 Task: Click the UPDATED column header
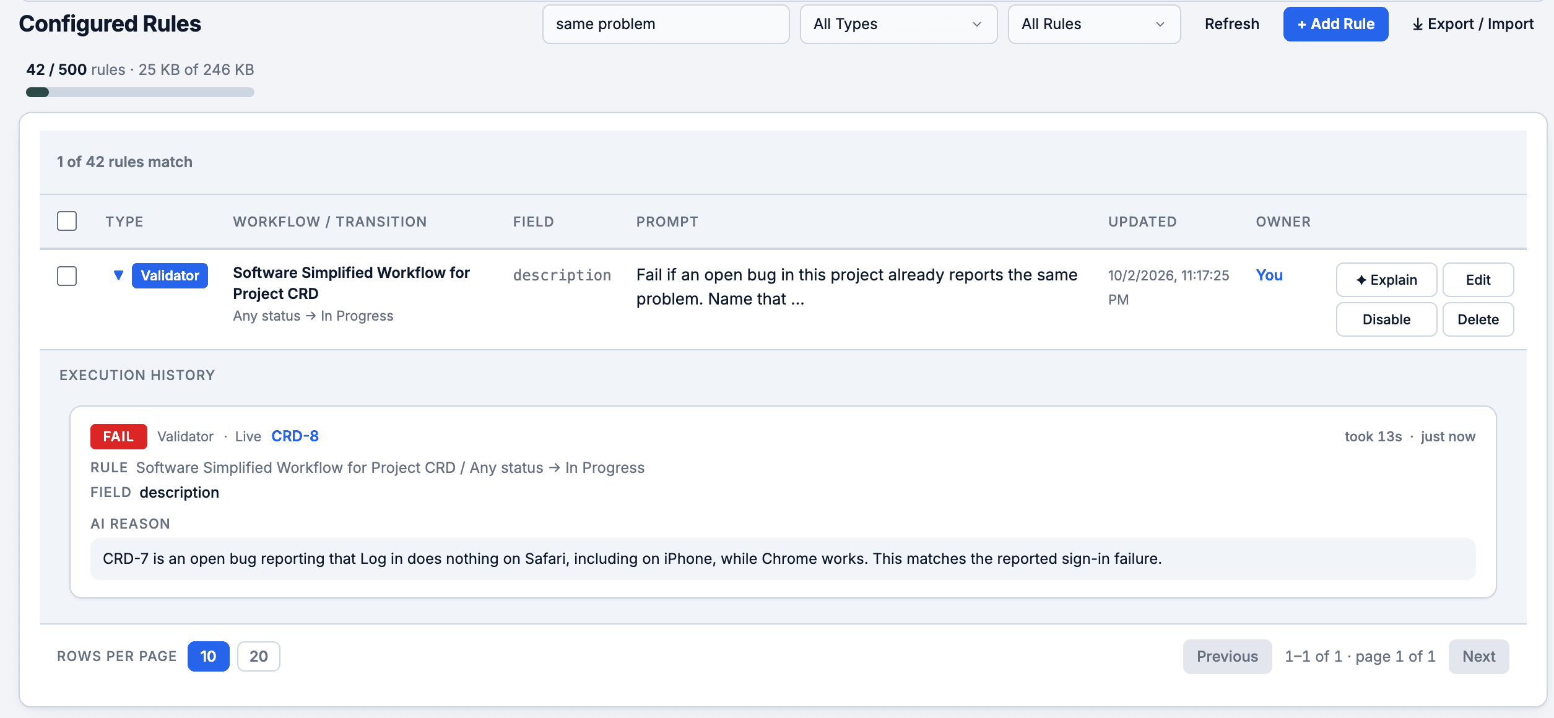tap(1142, 222)
